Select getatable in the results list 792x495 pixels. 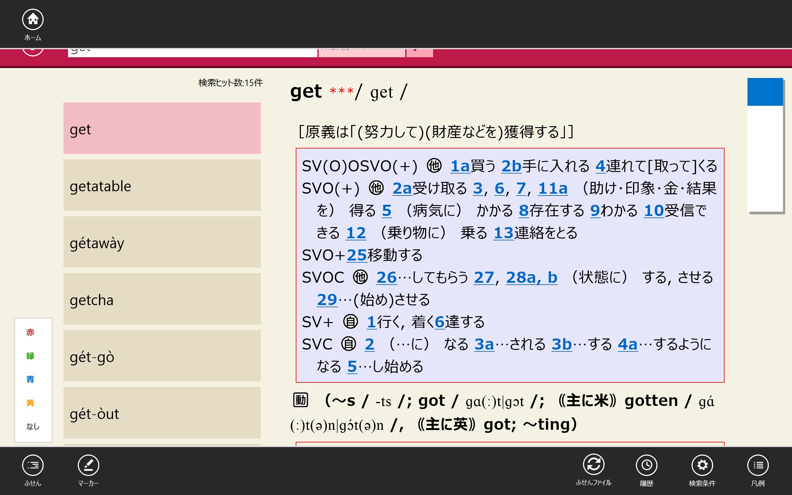162,185
